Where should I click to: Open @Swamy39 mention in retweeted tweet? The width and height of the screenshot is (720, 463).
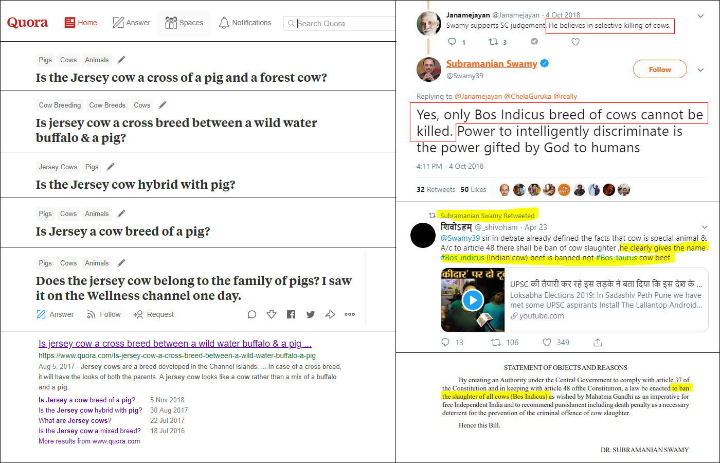460,238
